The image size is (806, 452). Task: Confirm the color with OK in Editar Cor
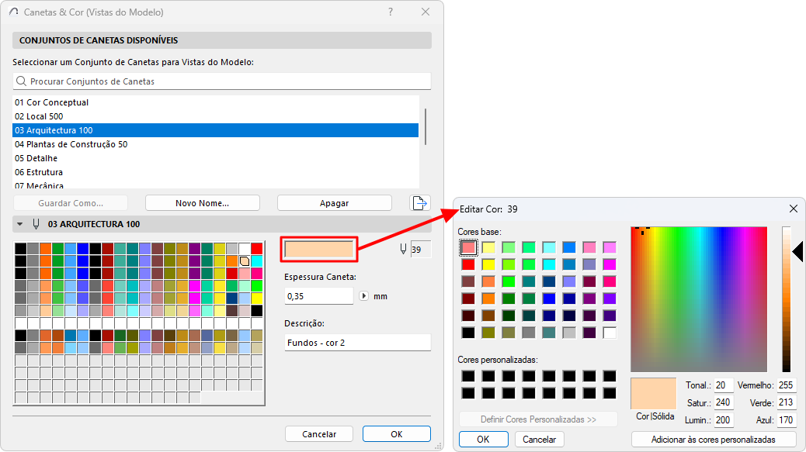[483, 439]
